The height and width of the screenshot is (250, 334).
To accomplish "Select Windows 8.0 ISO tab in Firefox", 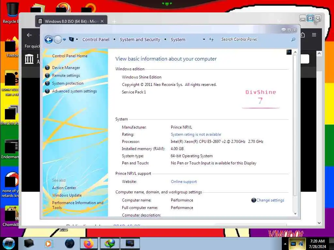I will point(71,21).
